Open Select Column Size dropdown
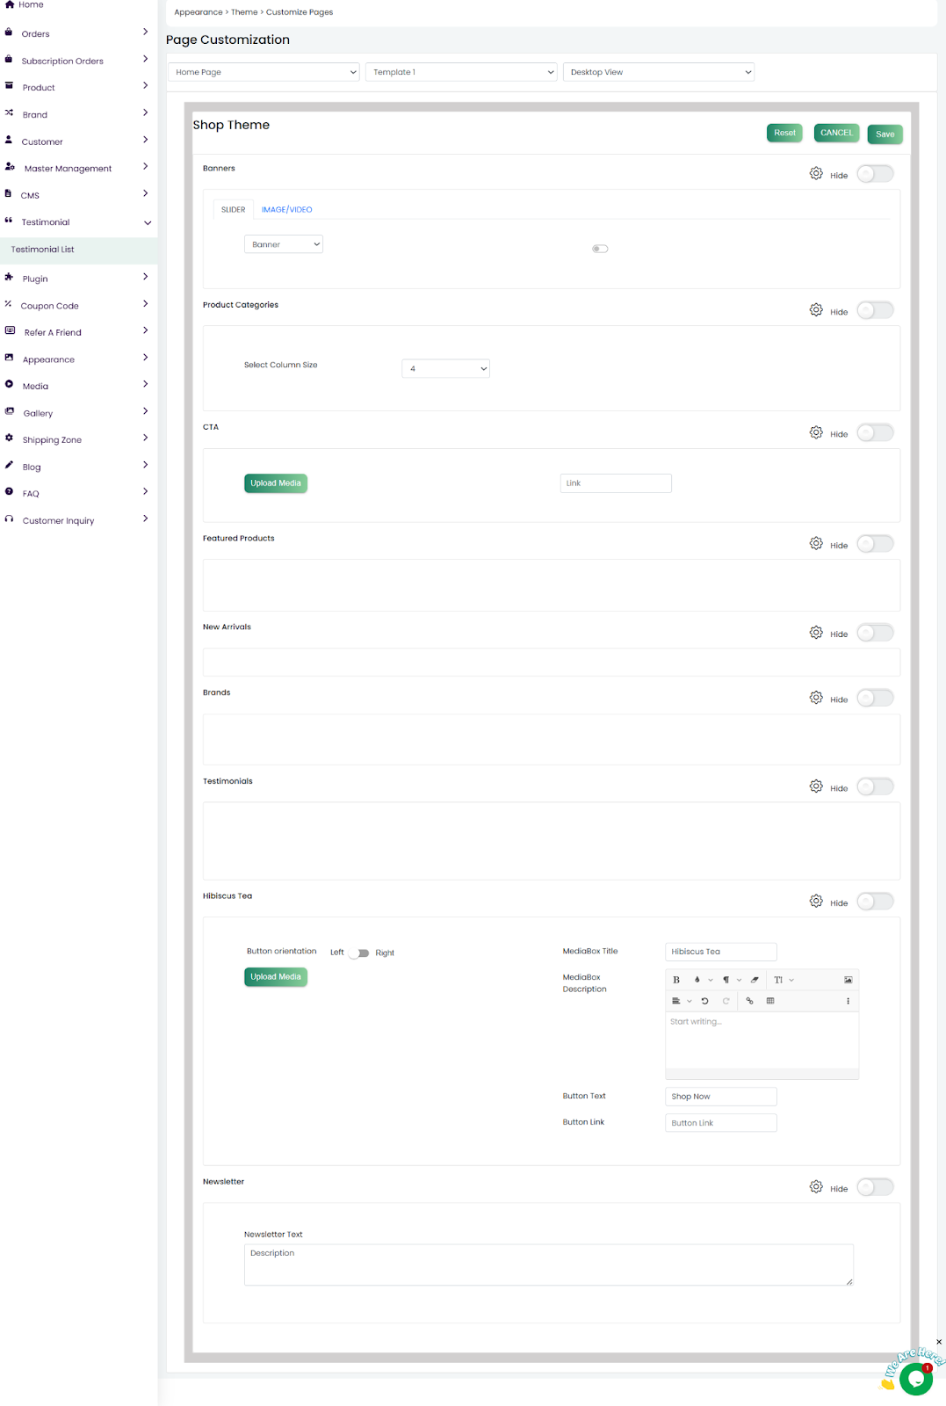The image size is (946, 1406). pos(445,369)
